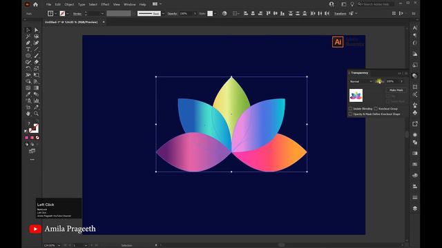Click the variable width profile box
Image resolution: width=442 pixels, height=248 pixels.
[x=119, y=14]
